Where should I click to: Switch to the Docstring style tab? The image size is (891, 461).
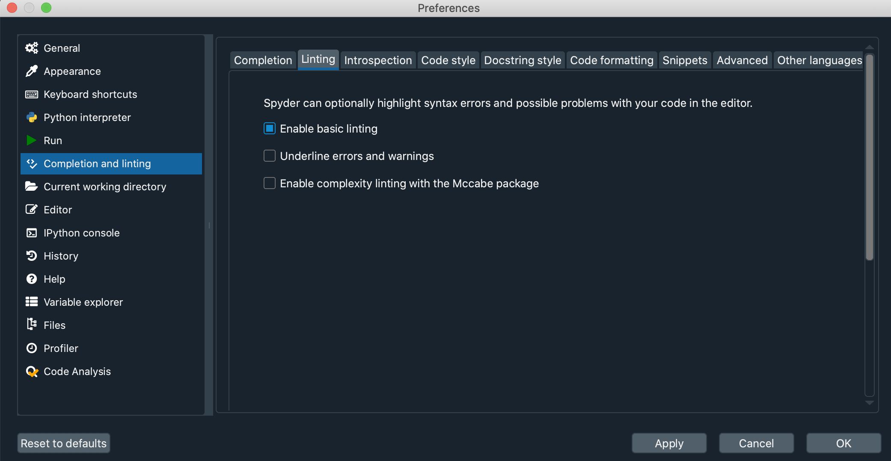pos(523,60)
